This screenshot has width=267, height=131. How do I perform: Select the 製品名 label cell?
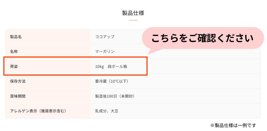pyautogui.click(x=48, y=37)
